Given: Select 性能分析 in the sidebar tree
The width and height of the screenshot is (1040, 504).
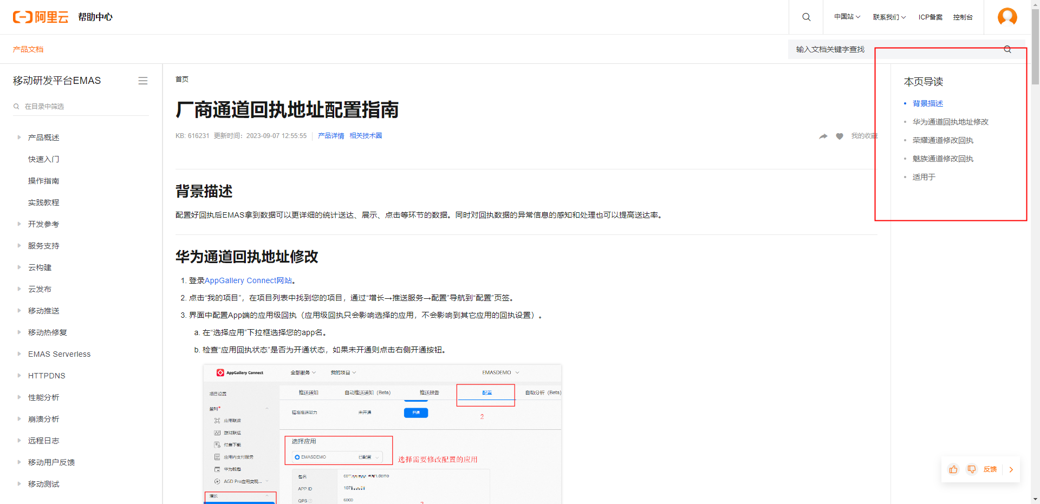Looking at the screenshot, I should [x=44, y=397].
